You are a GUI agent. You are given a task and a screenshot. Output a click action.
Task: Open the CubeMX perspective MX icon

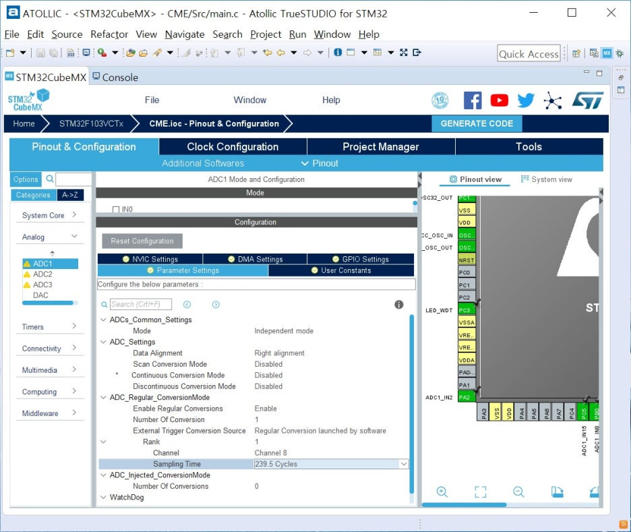[607, 53]
